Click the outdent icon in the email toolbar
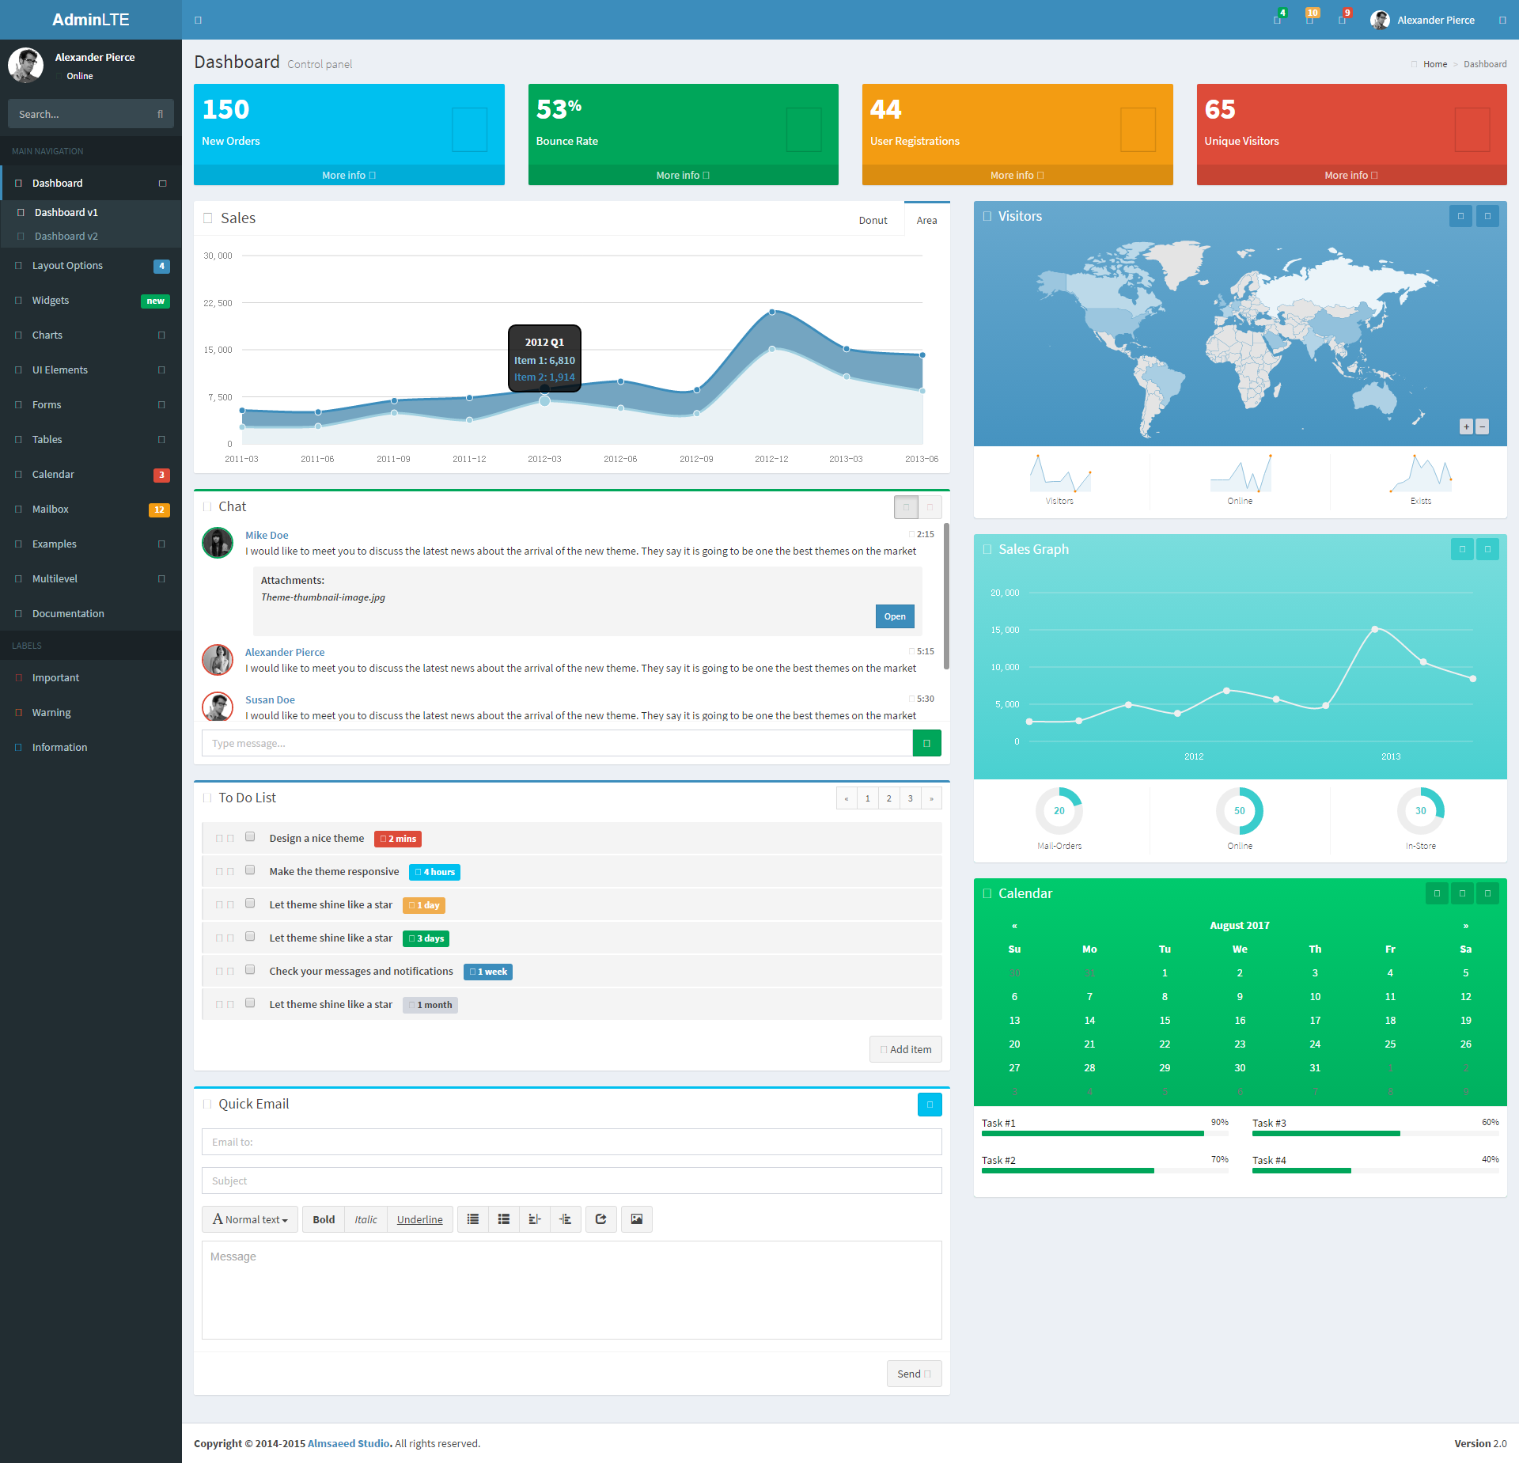This screenshot has width=1519, height=1463. 535,1219
